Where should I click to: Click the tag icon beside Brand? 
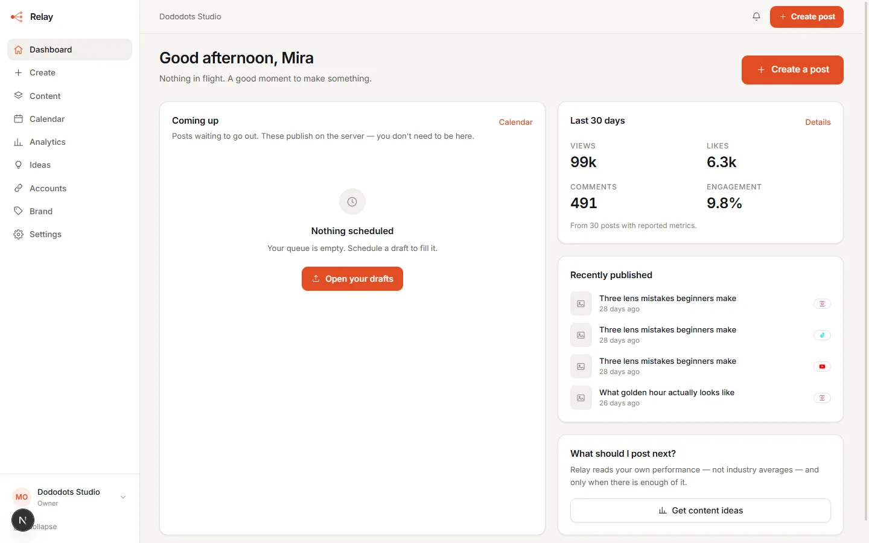pos(19,211)
